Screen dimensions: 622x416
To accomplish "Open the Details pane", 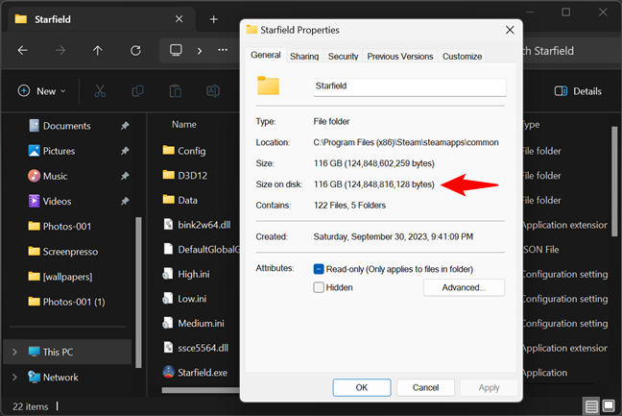I will (x=578, y=91).
